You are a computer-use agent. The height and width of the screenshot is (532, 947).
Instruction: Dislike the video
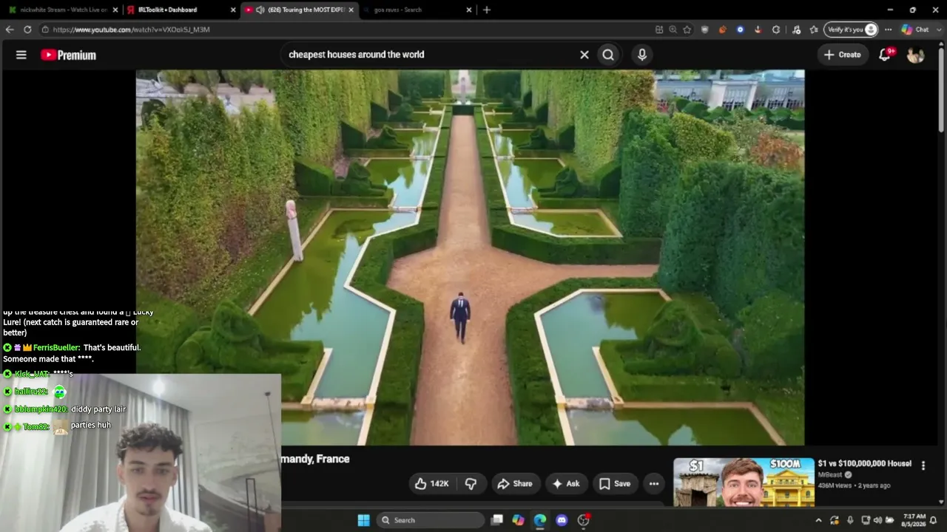pos(471,484)
